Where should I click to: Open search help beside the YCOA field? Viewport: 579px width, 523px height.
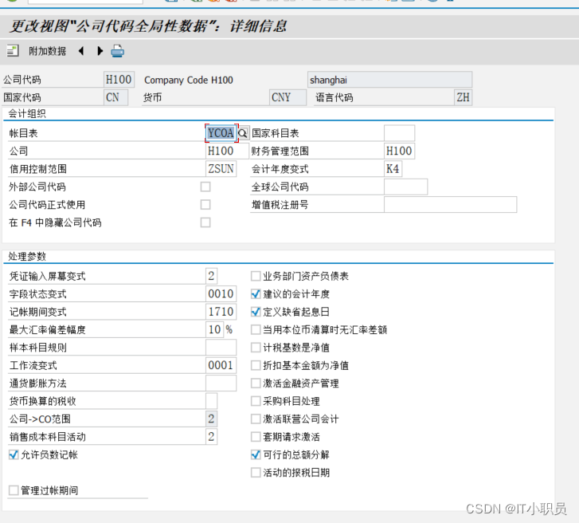tap(243, 133)
